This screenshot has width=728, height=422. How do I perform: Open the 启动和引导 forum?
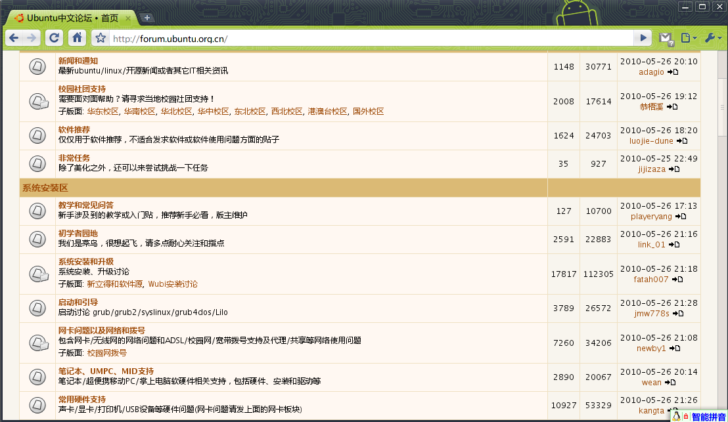(x=78, y=303)
